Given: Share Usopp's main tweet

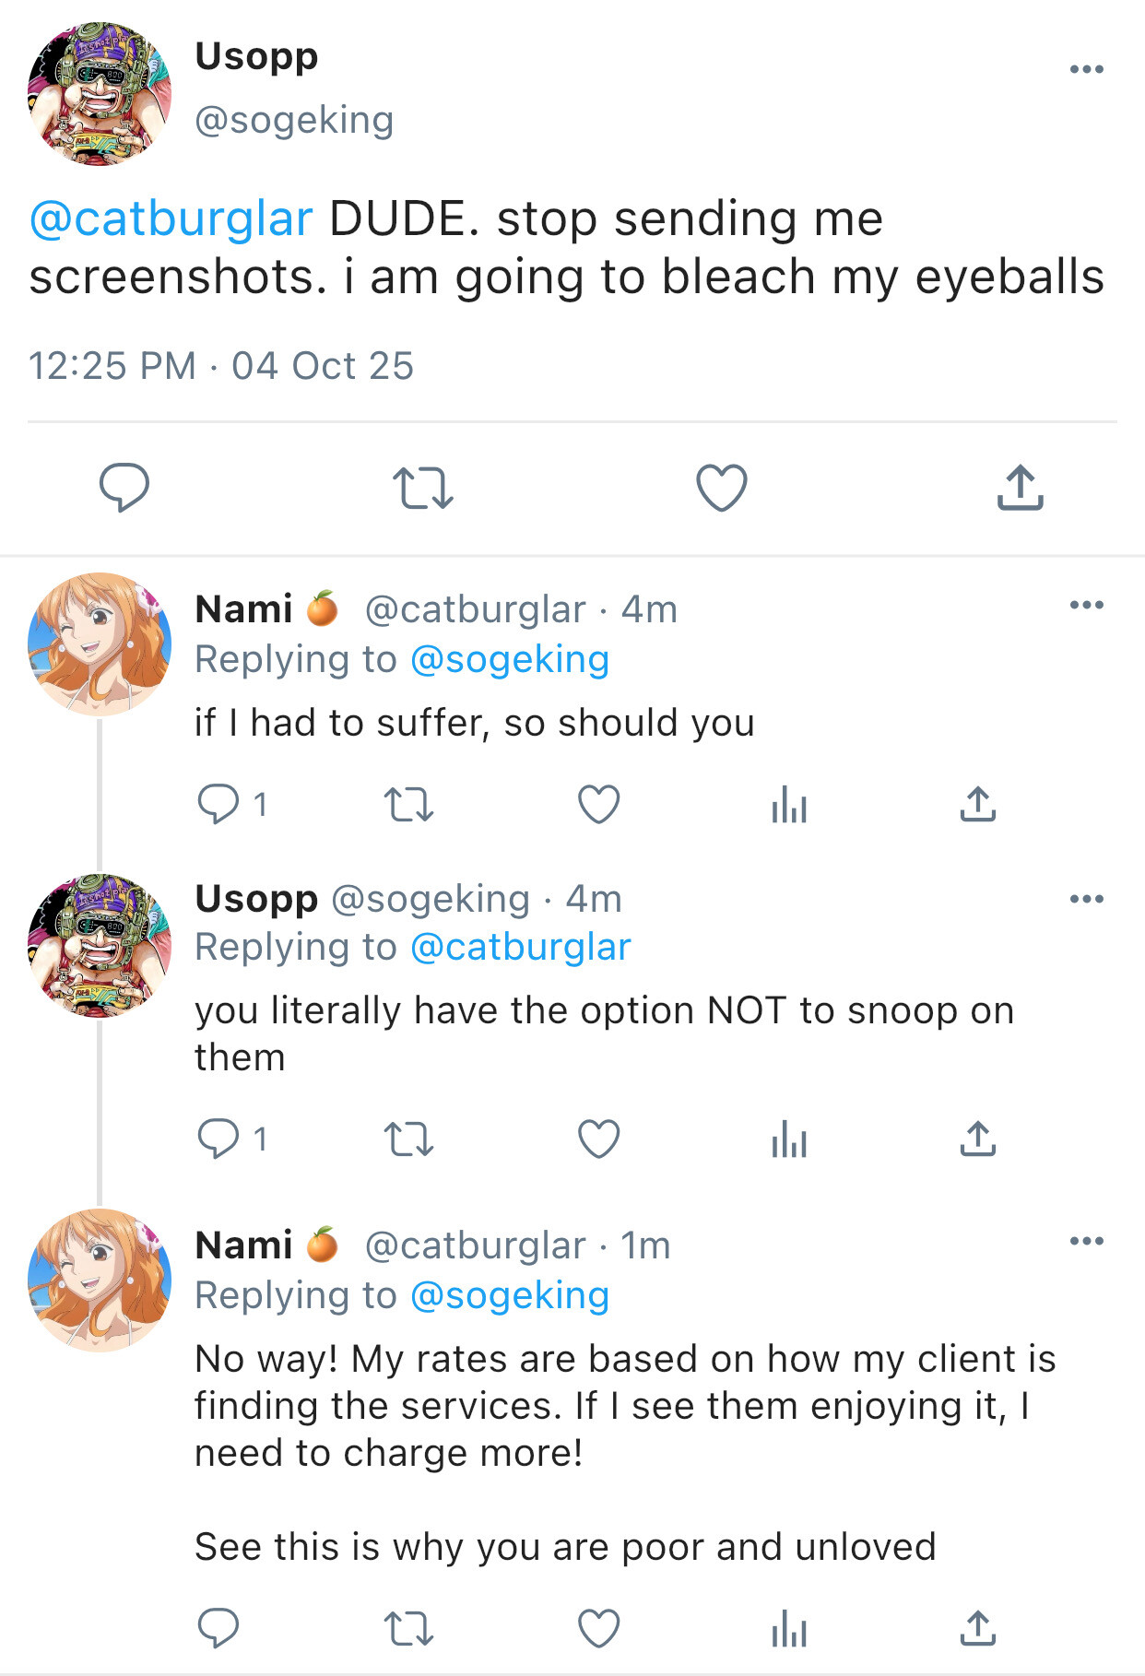Looking at the screenshot, I should 1020,488.
